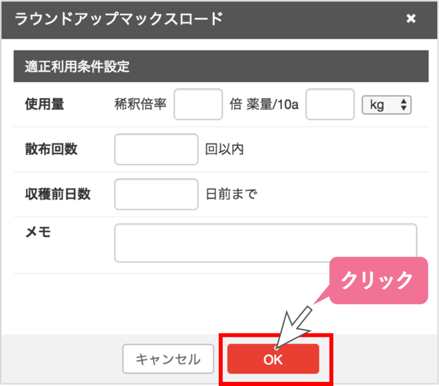
Task: Close the ラウンドアップマックスロード dialog
Action: click(x=411, y=19)
